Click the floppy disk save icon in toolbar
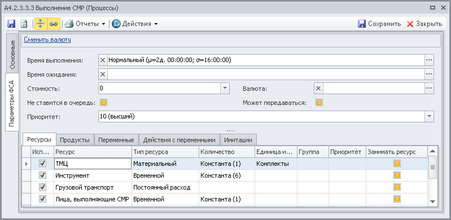The height and width of the screenshot is (220, 451). tap(11, 24)
